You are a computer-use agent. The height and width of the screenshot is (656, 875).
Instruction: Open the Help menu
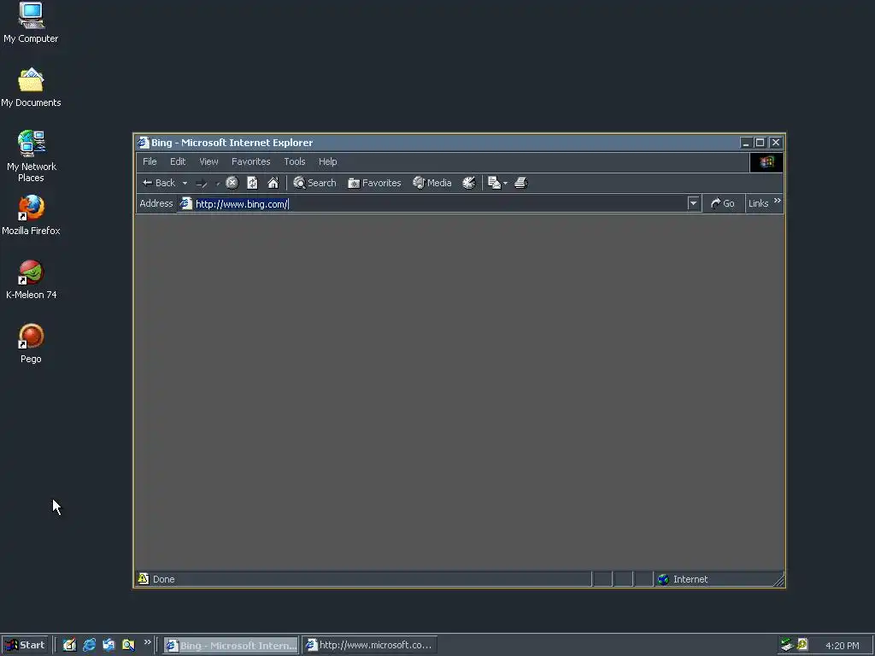(327, 161)
